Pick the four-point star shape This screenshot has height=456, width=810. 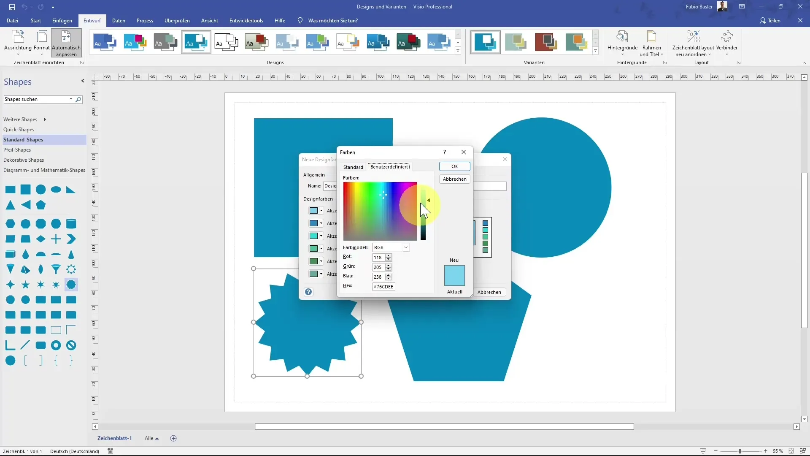tap(11, 285)
